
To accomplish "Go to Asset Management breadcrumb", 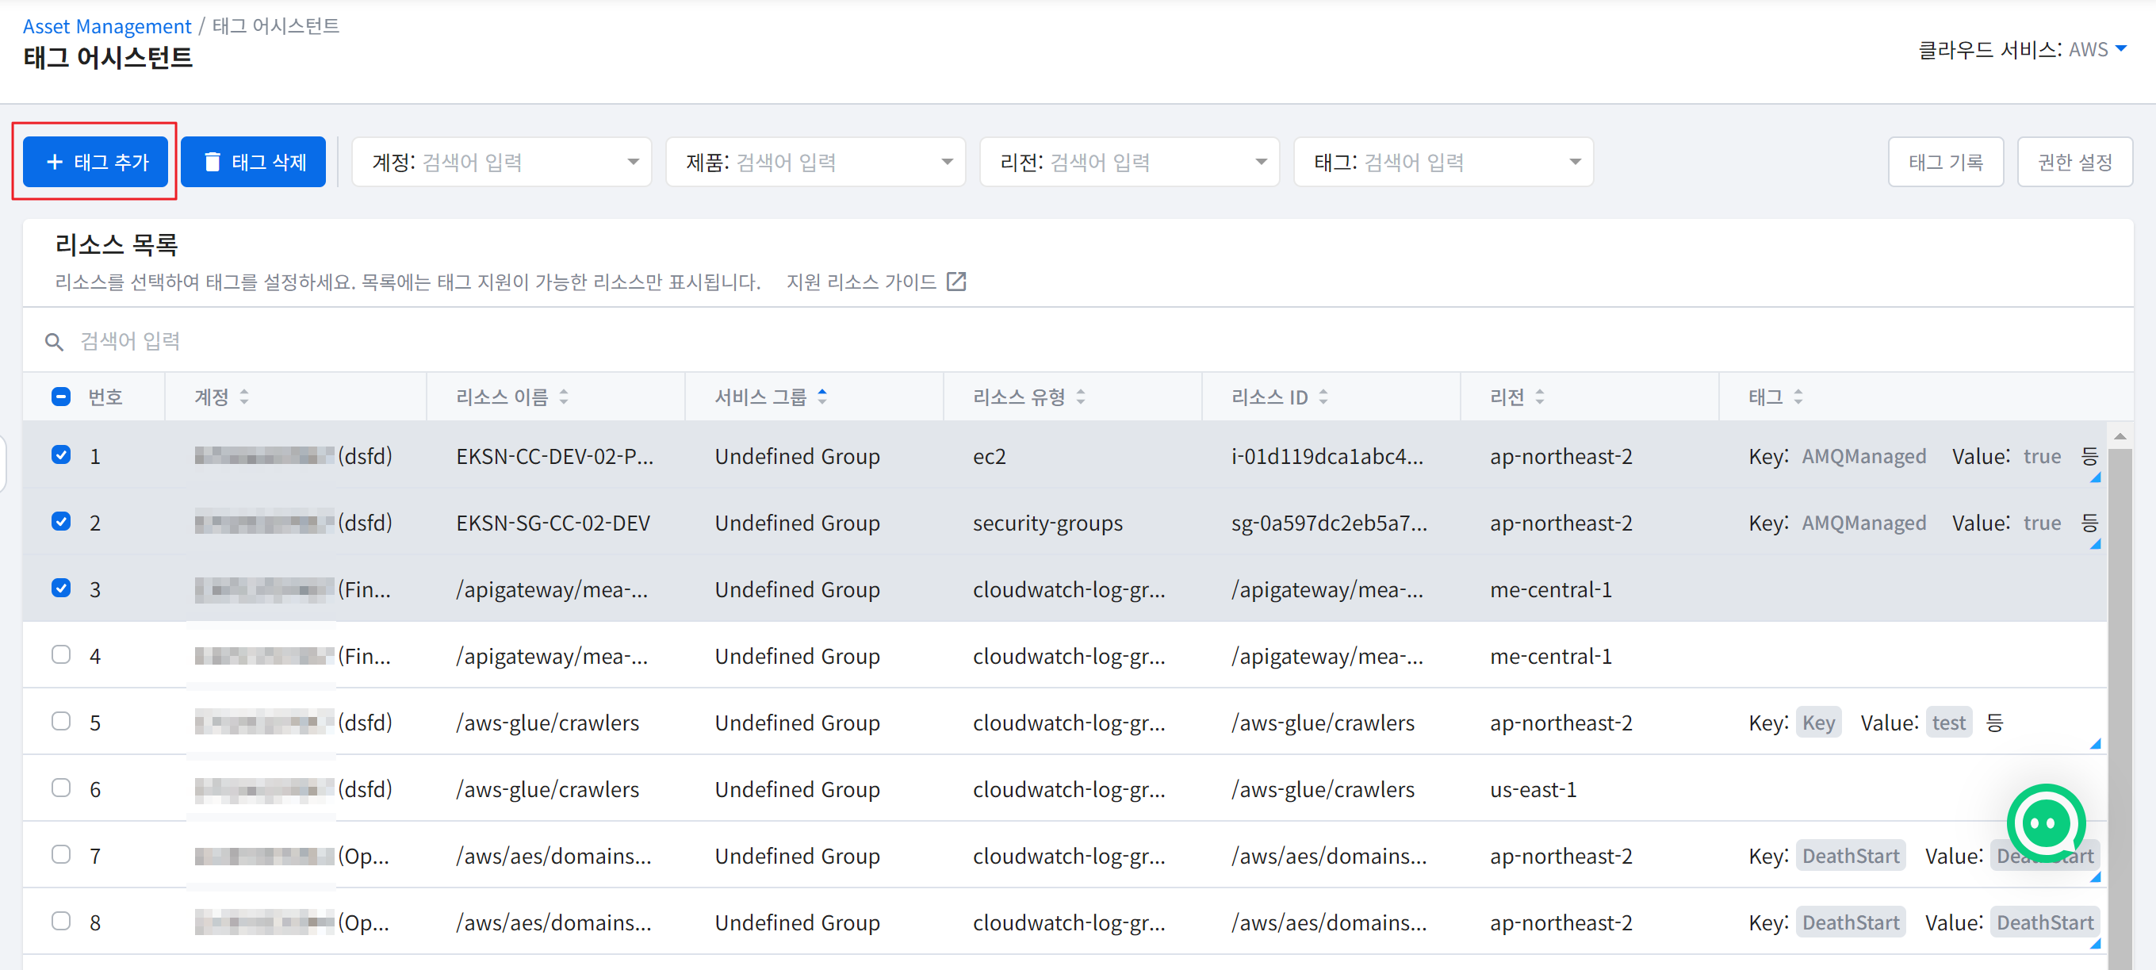I will (107, 26).
